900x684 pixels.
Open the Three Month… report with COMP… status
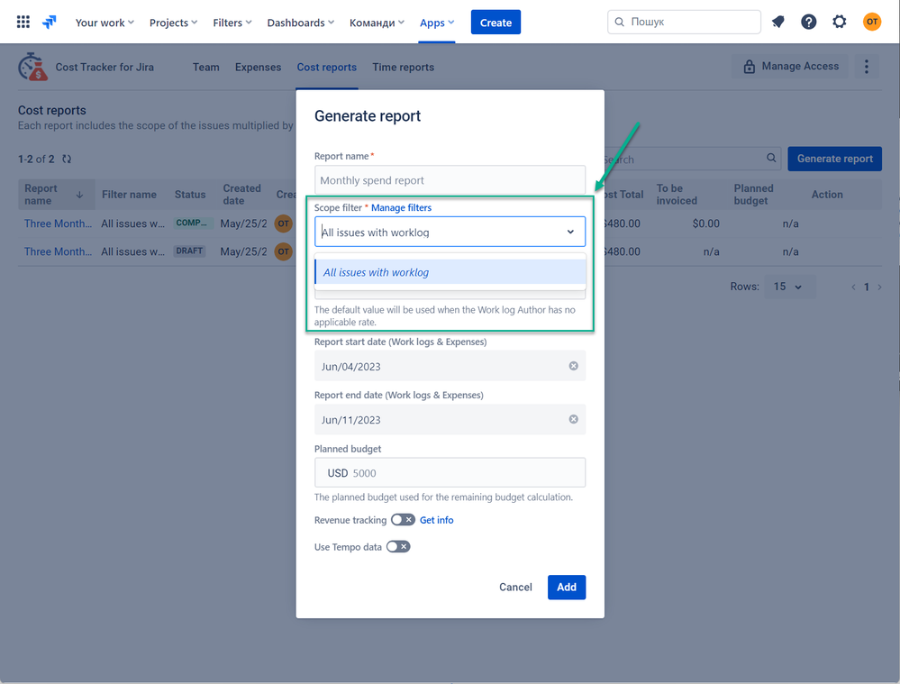click(58, 223)
